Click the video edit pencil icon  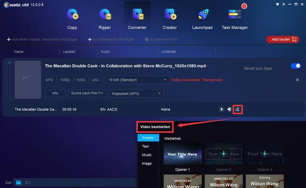coord(237,109)
